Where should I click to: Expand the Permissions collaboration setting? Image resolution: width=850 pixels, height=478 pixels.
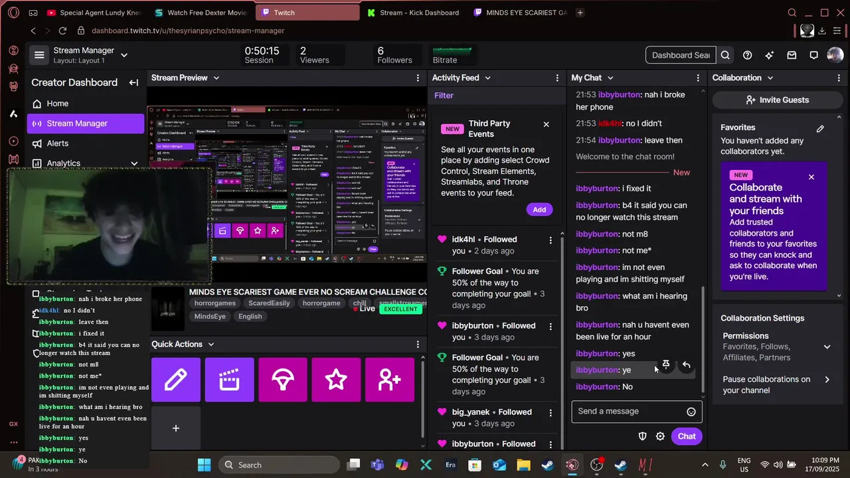(827, 347)
